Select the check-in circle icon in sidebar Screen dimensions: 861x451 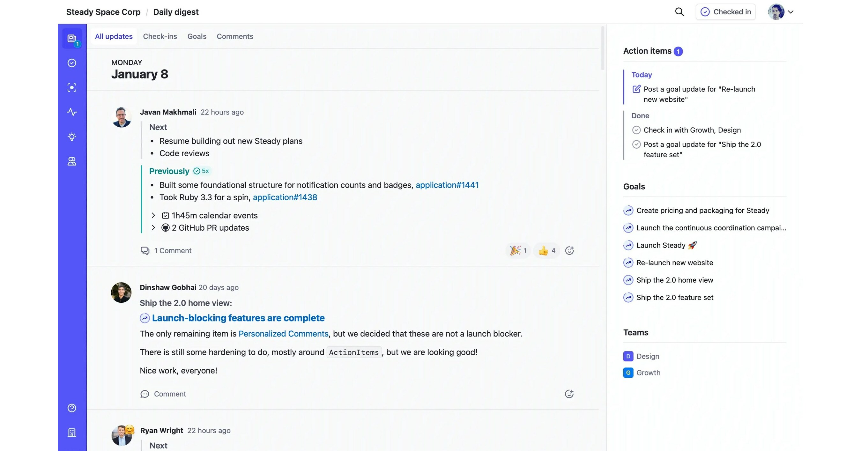pos(72,63)
